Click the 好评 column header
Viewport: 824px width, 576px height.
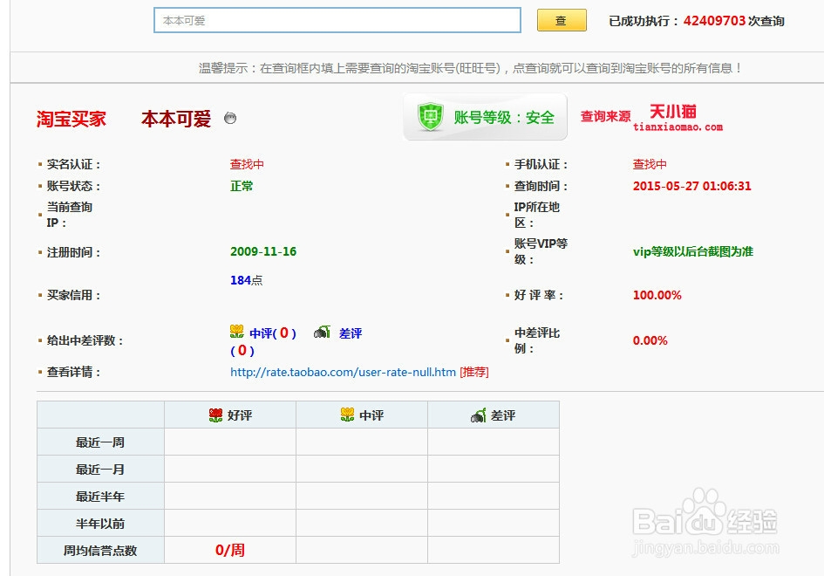coord(230,415)
